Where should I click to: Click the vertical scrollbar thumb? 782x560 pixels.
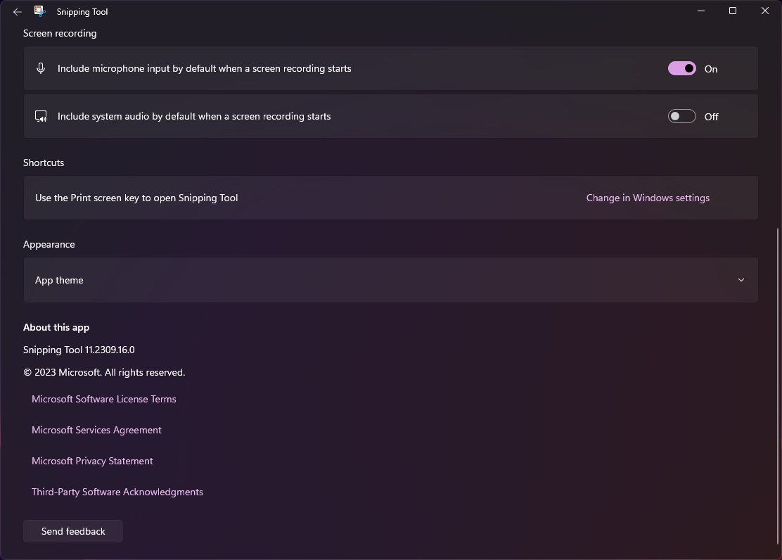tap(778, 387)
